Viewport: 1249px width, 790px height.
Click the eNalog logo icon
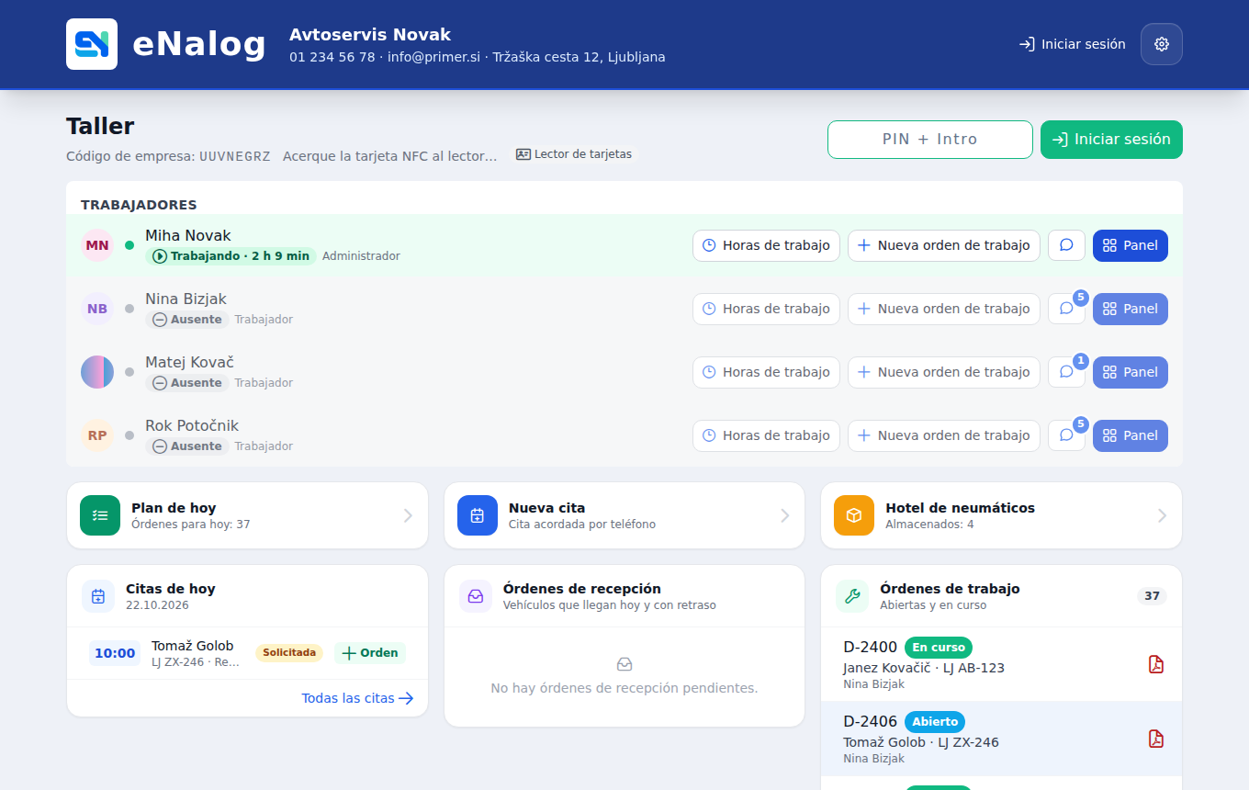click(x=92, y=44)
